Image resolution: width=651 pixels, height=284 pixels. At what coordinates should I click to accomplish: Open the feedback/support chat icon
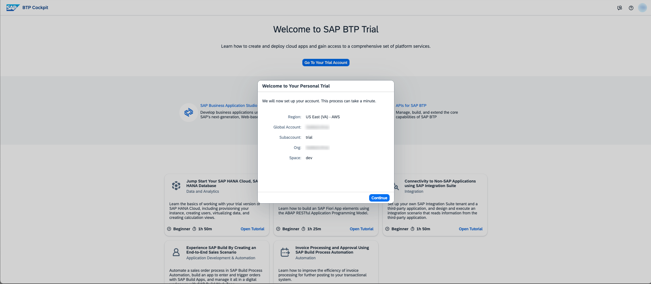coord(619,8)
